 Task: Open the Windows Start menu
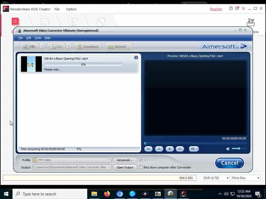pos(6,194)
